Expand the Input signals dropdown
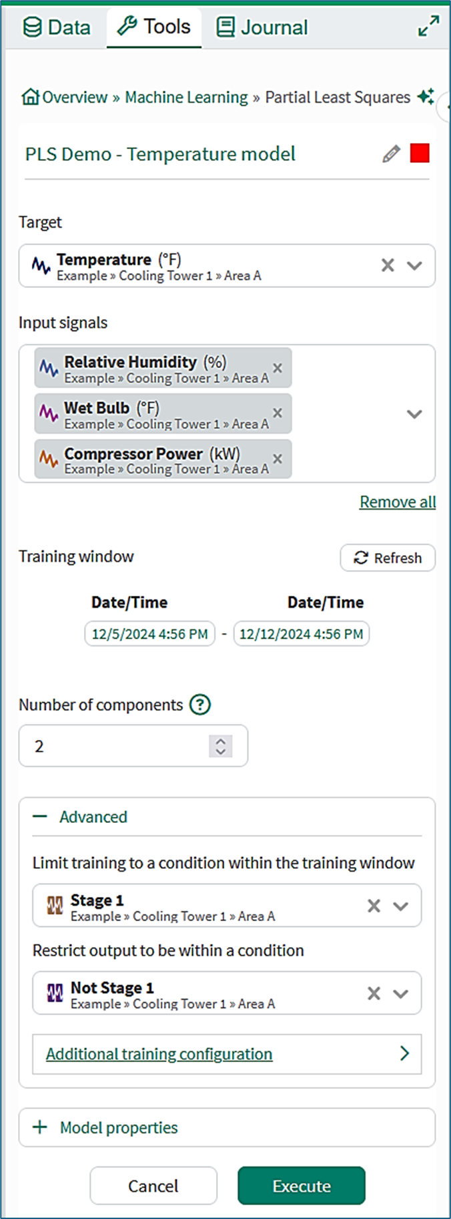 414,414
